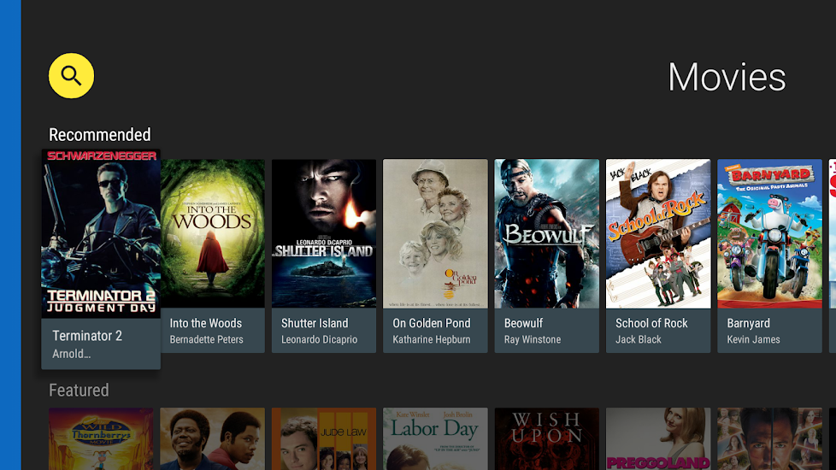
Task: Click the blue side panel strip
Action: (x=10, y=235)
